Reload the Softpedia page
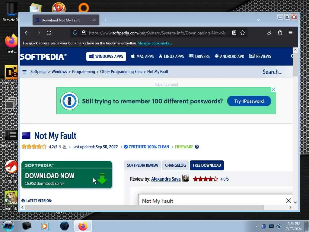309x232 pixels. click(x=49, y=33)
